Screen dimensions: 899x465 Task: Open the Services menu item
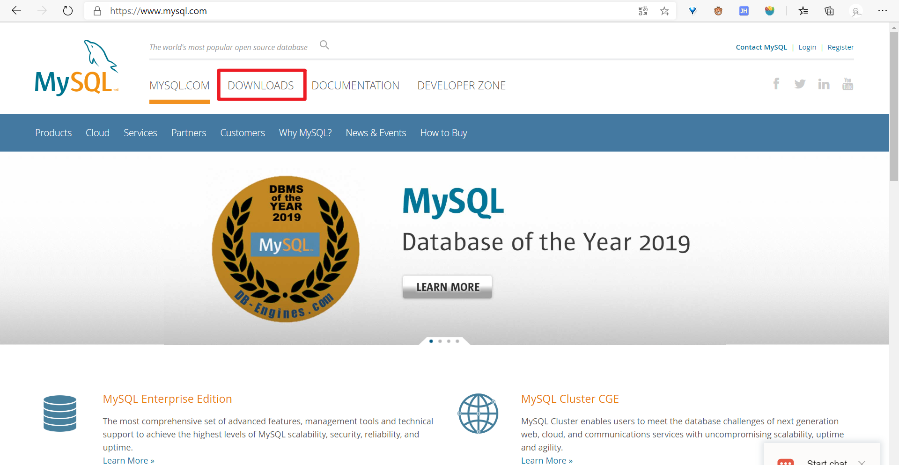[140, 133]
